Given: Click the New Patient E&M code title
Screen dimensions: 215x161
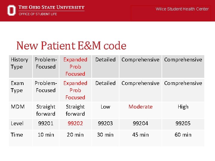Looking at the screenshot, I should 71,45.
